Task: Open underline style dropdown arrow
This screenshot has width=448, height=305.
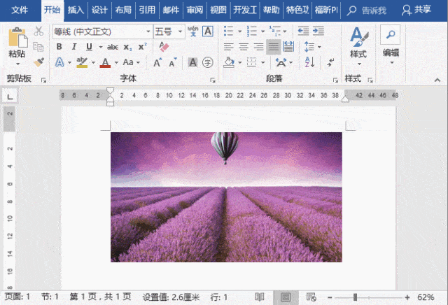Action: point(101,47)
